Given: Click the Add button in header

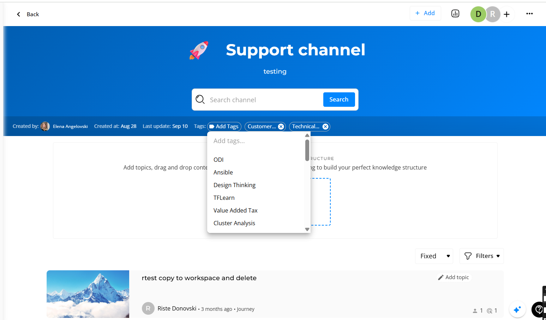Looking at the screenshot, I should (425, 13).
